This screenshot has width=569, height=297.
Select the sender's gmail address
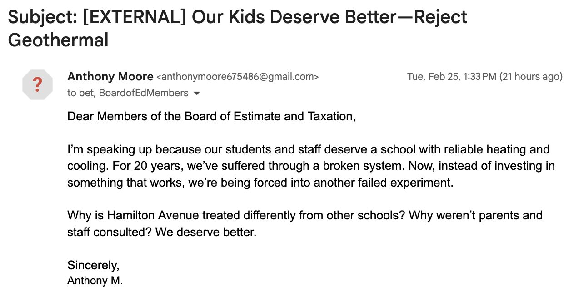pos(237,77)
